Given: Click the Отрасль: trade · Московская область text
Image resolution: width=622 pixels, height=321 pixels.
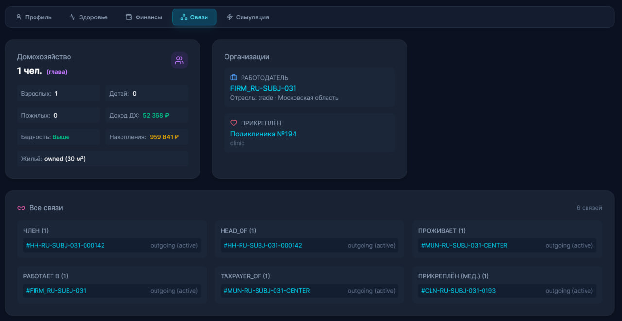Looking at the screenshot, I should [x=284, y=98].
